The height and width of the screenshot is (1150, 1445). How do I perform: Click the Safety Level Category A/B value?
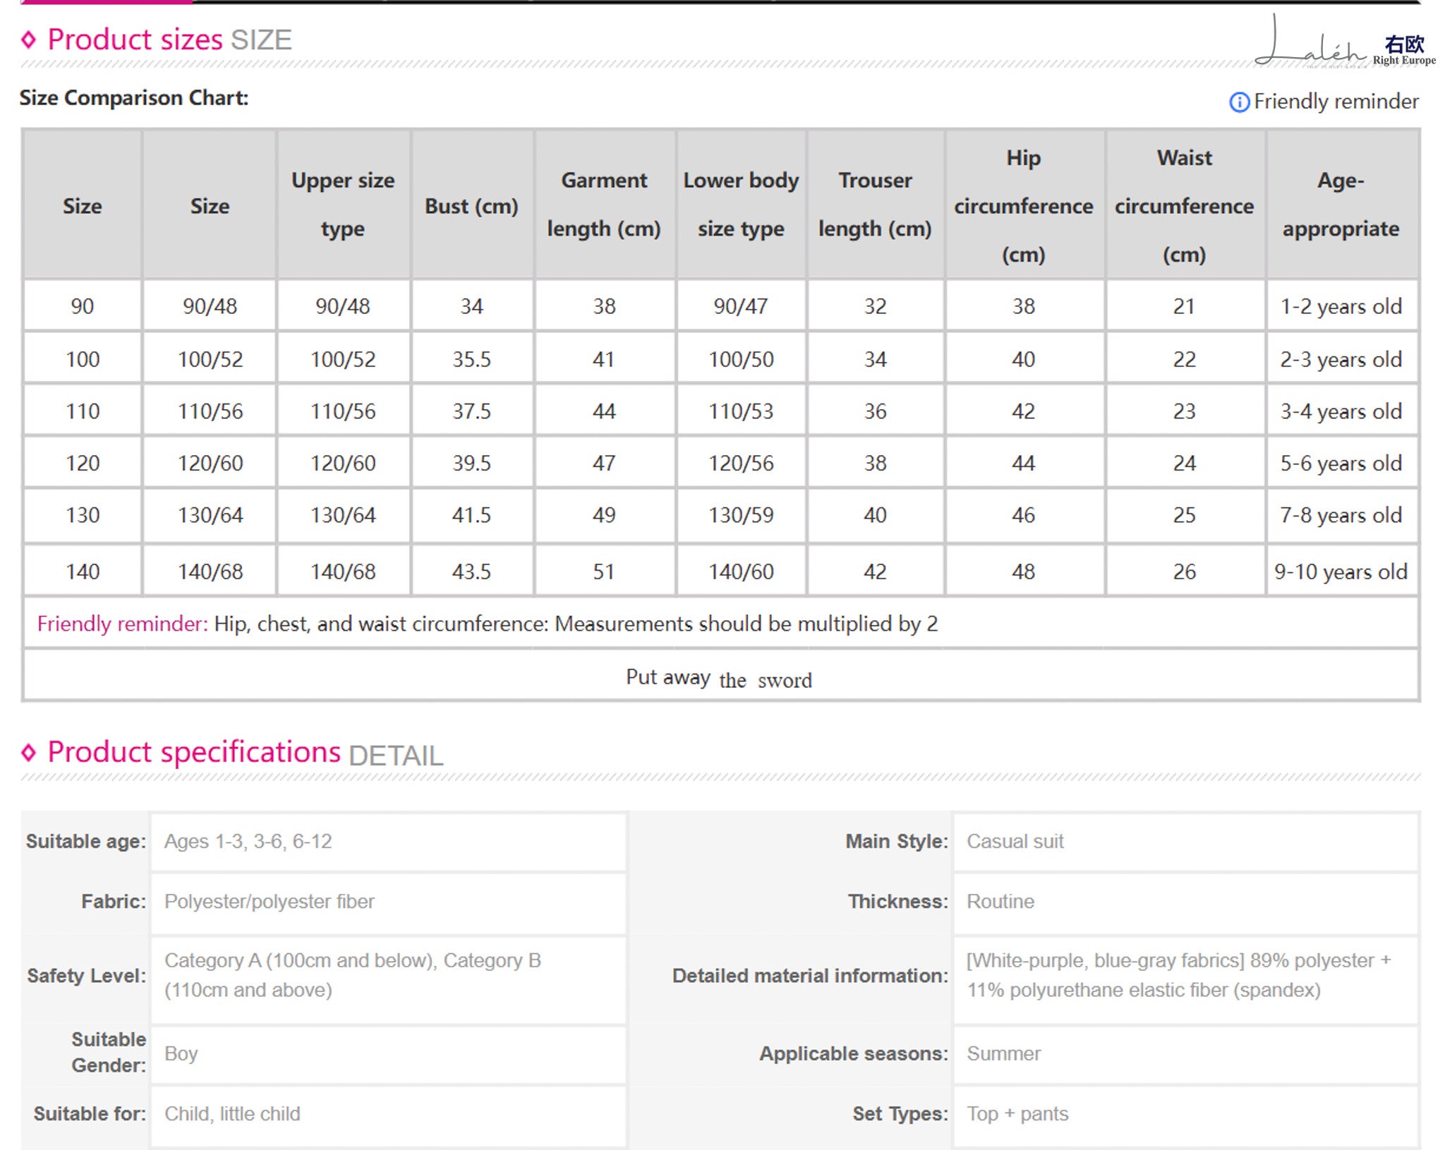pos(352,975)
